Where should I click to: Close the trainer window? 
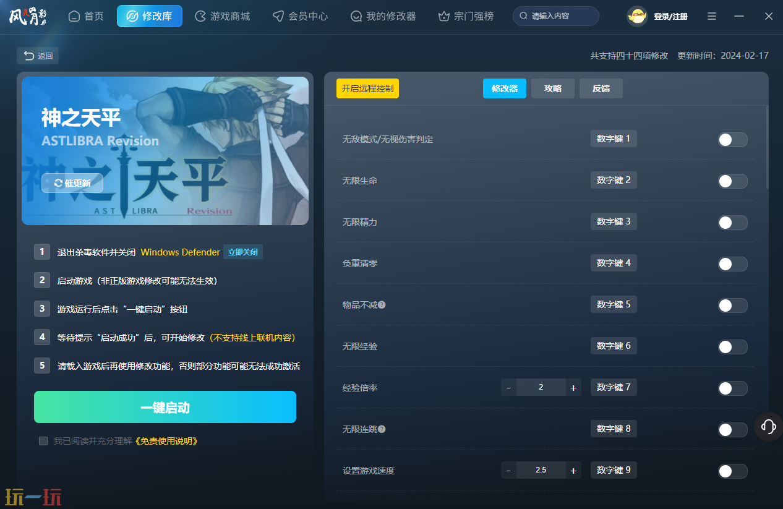[x=769, y=16]
